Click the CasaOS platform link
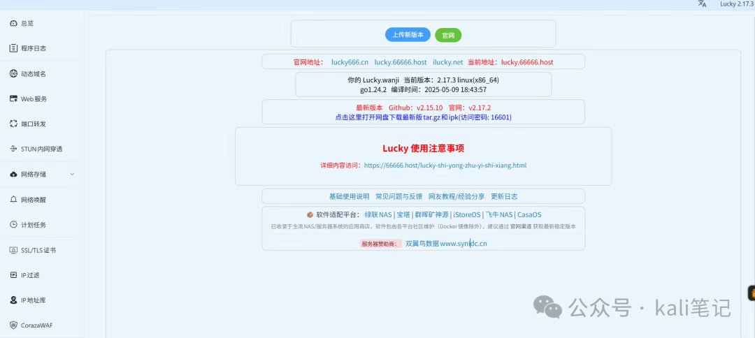Image resolution: width=755 pixels, height=338 pixels. pyautogui.click(x=529, y=214)
